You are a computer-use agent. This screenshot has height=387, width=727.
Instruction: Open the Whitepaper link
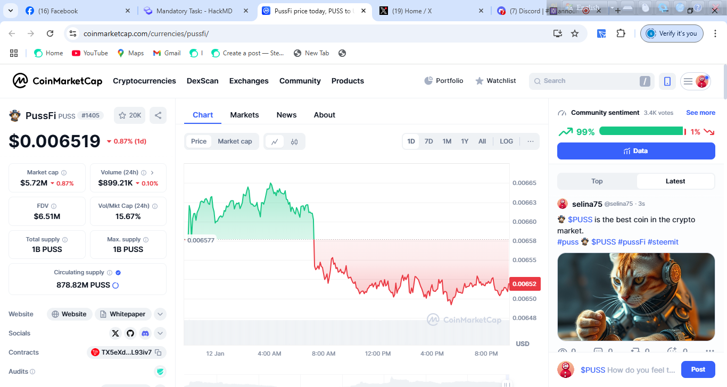tap(123, 314)
